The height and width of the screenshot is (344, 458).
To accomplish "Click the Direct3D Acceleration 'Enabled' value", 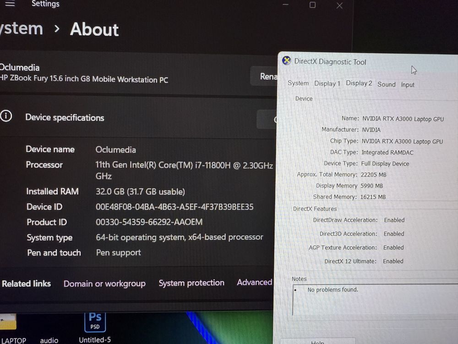I will (x=394, y=234).
